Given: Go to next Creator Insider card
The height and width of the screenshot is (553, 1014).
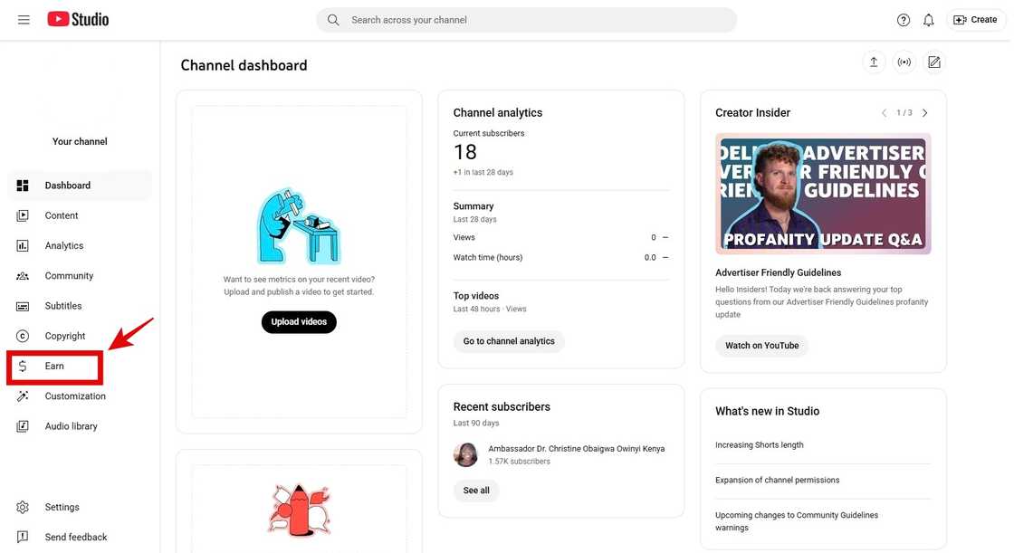Looking at the screenshot, I should coord(924,113).
